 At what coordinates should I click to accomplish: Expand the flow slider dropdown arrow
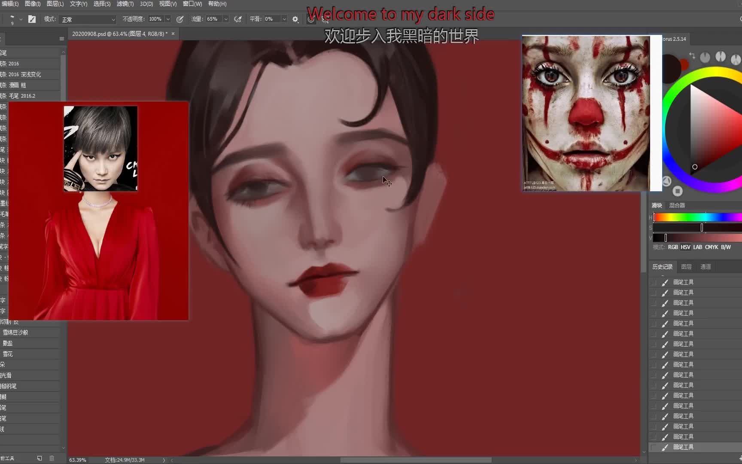click(226, 19)
